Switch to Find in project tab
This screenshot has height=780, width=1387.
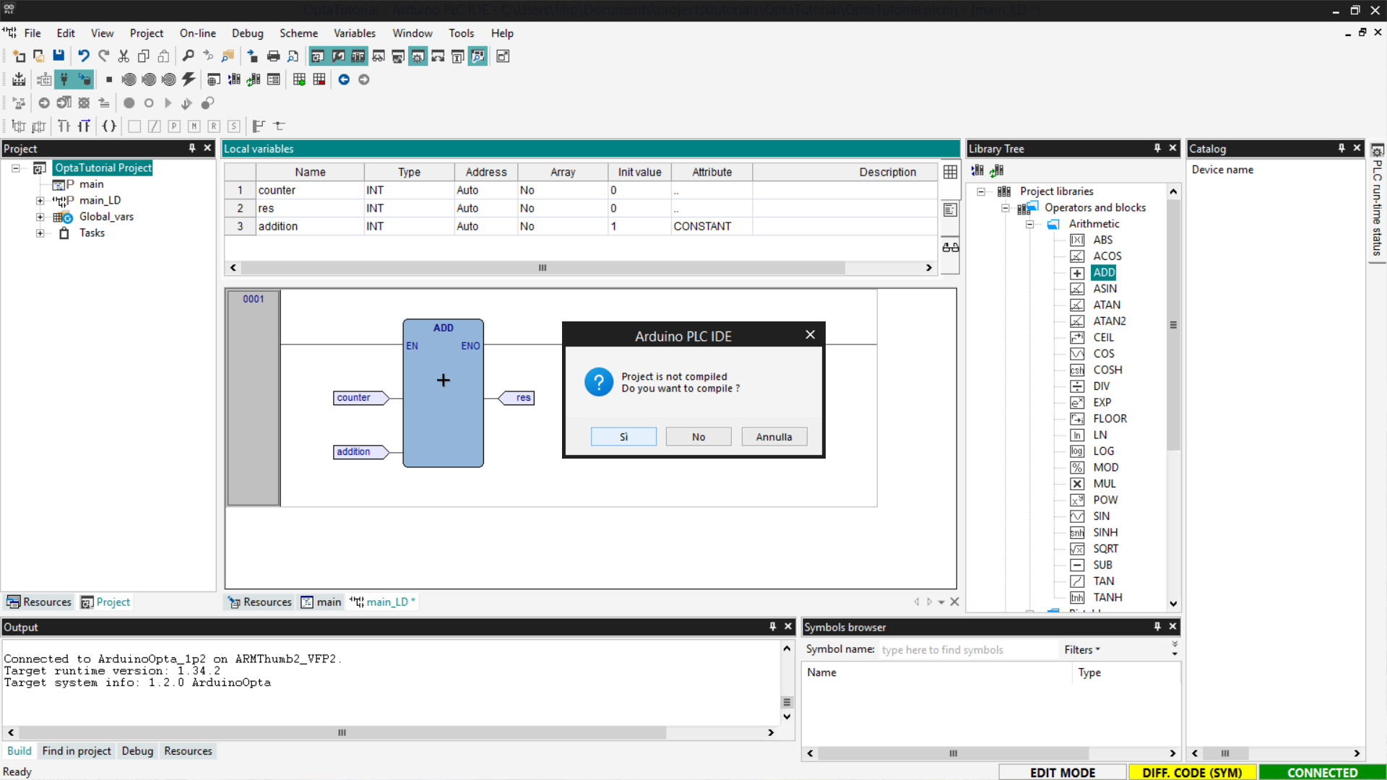[77, 751]
